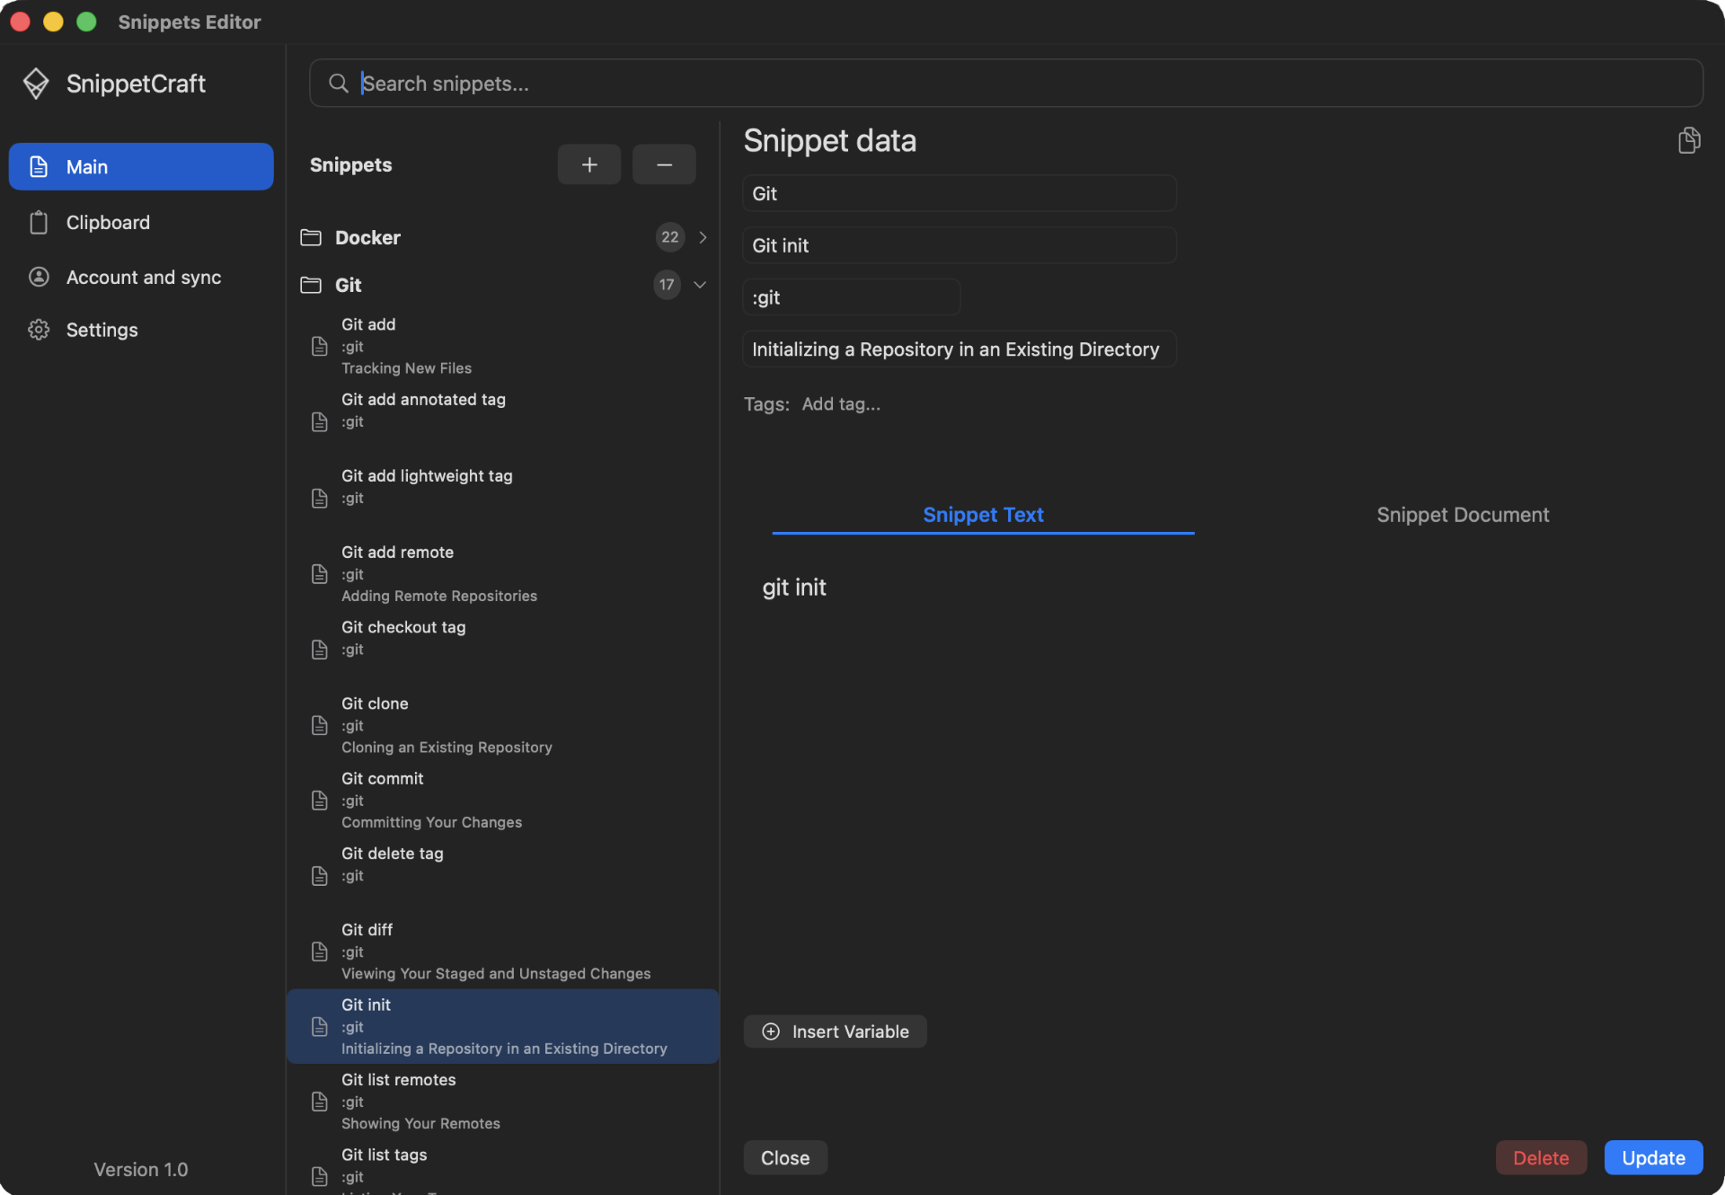
Task: Select the 'Git add annotated tag' snippet
Action: (503, 421)
